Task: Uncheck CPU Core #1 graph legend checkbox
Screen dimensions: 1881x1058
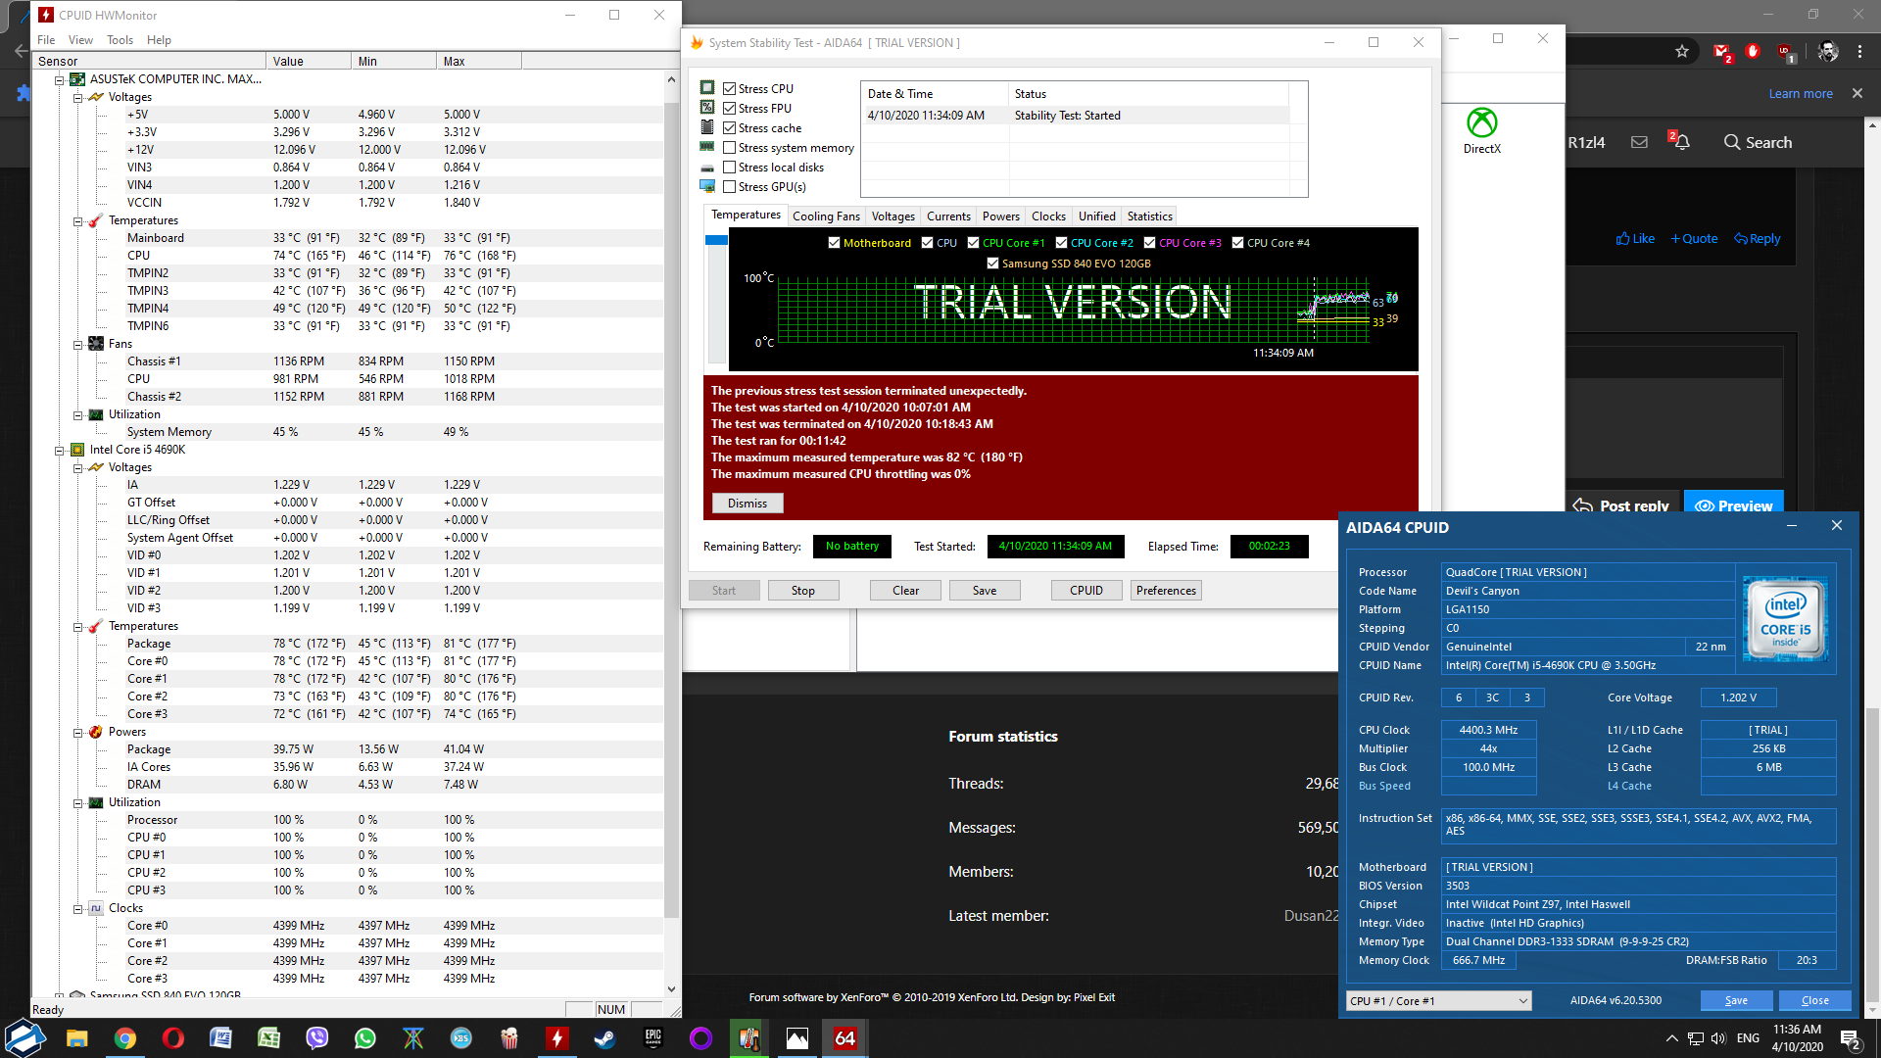Action: (x=973, y=243)
